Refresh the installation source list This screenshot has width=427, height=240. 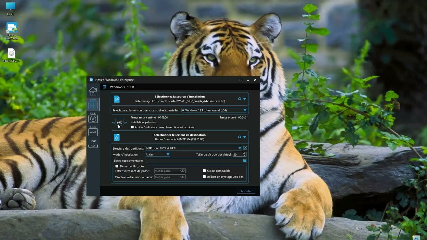pos(240,99)
